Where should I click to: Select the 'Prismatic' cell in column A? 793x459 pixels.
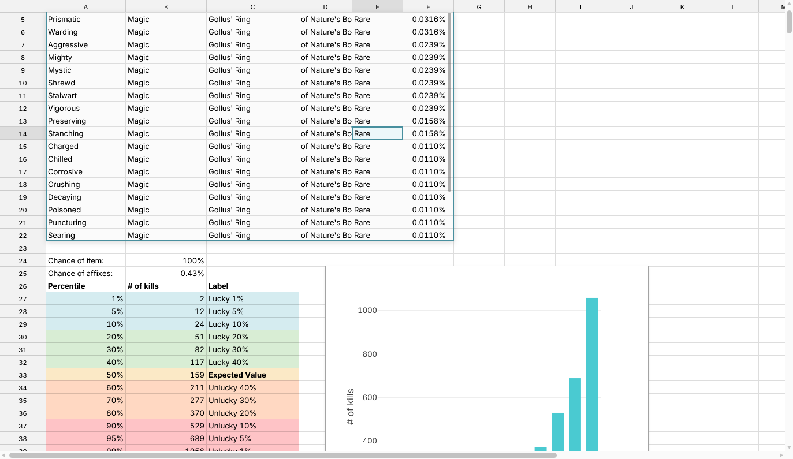coord(86,19)
